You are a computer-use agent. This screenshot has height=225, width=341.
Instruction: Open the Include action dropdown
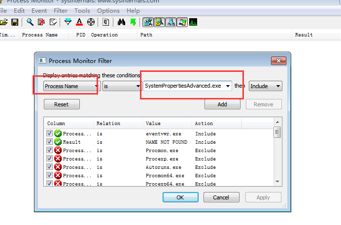pyautogui.click(x=265, y=86)
